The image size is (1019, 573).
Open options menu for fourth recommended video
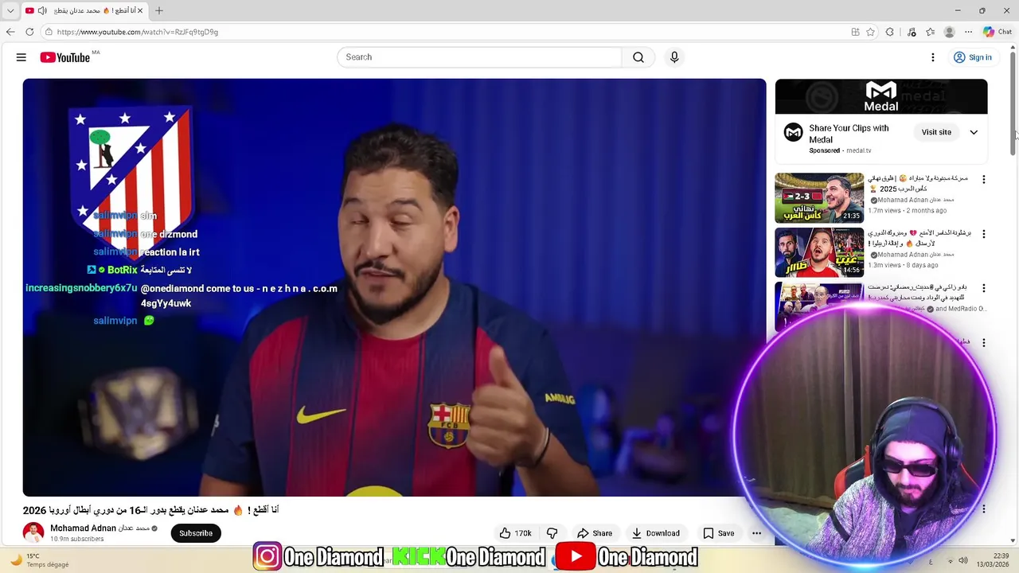point(983,343)
